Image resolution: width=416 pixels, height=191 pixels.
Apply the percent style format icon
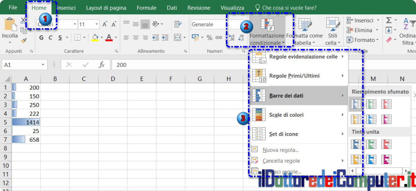pos(209,38)
